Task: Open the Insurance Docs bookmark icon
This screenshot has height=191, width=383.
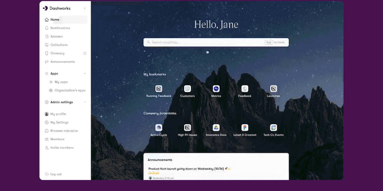Action: 216,128
